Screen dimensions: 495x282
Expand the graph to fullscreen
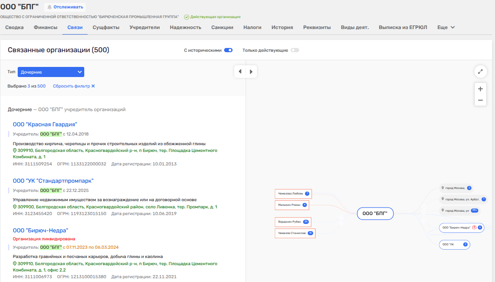[480, 72]
